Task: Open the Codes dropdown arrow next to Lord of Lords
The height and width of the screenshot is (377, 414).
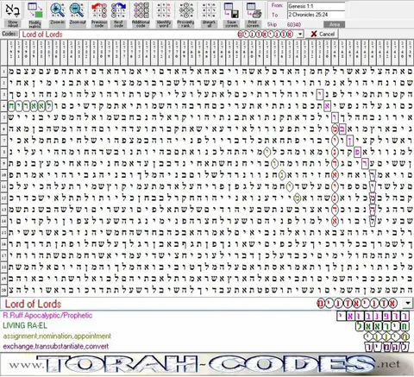Action: pos(300,35)
